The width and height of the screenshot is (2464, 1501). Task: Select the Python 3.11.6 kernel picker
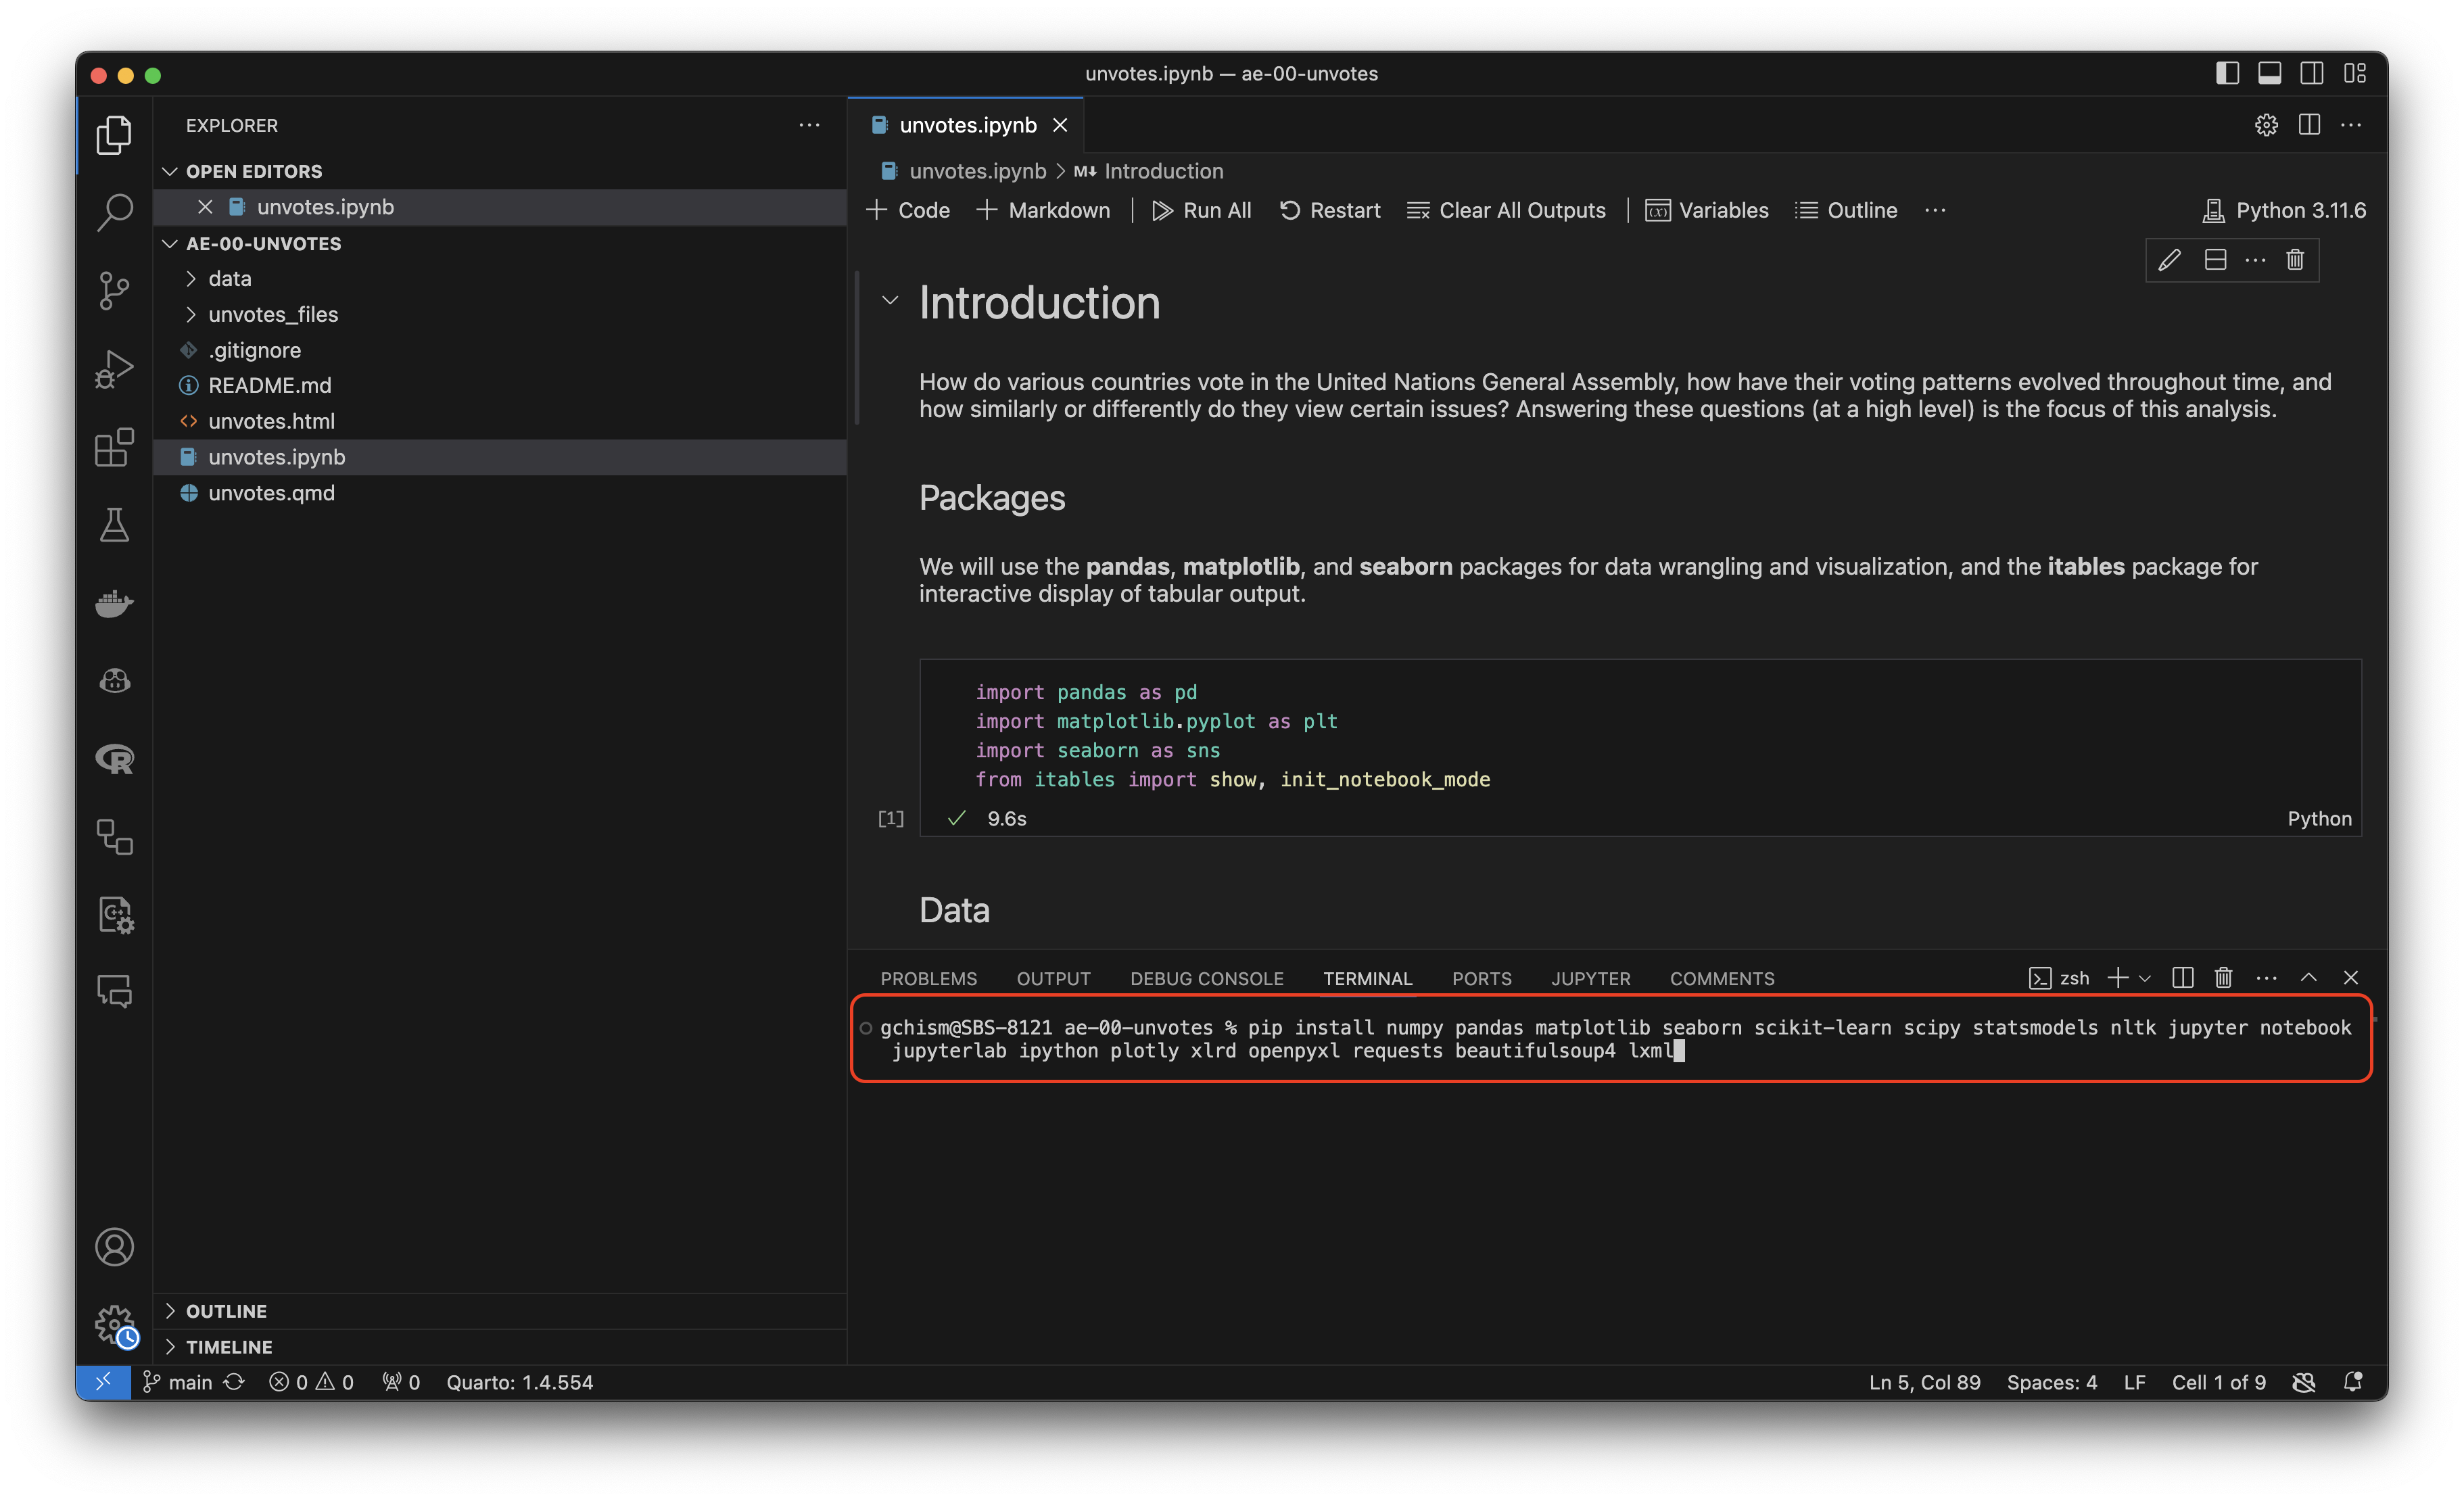click(x=2284, y=210)
